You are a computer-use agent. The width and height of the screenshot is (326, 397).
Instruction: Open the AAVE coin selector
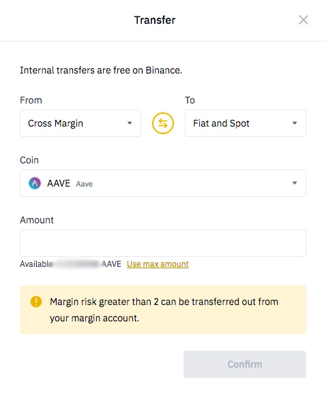click(x=163, y=183)
